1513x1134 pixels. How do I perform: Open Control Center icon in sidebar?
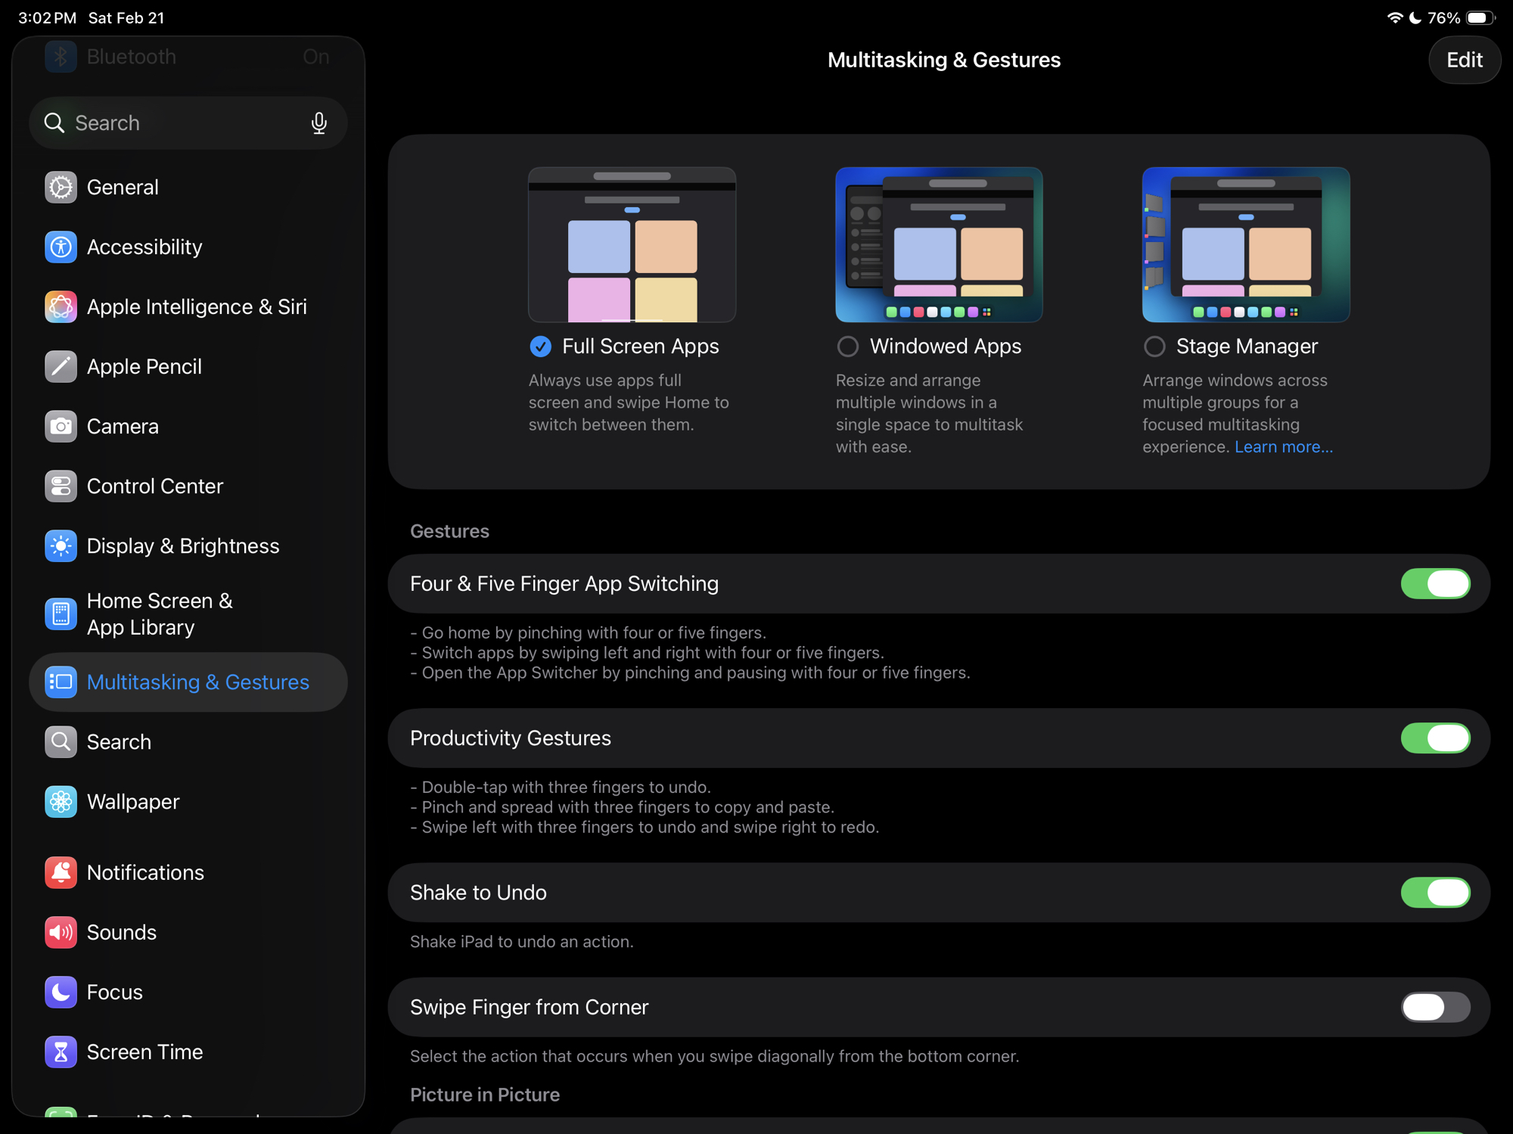61,486
